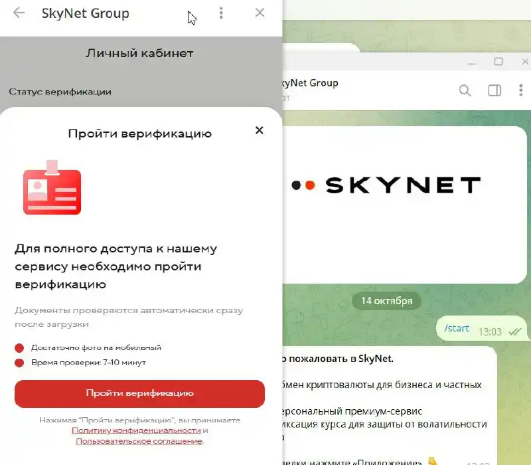Maximize the Telegram window
531x465 pixels.
point(498,62)
